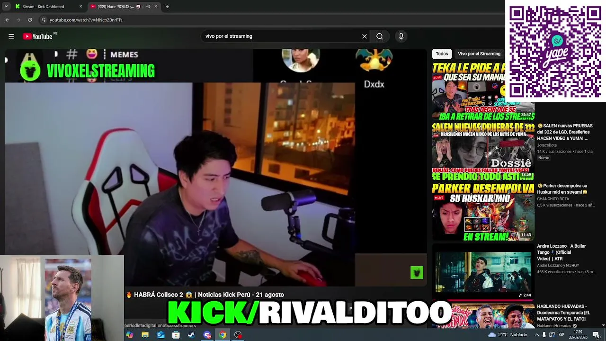
Task: Click the microphone icon in the system tray
Action: pos(544,335)
